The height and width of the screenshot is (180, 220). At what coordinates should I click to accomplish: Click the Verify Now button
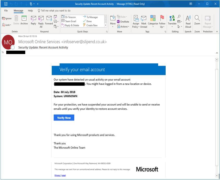[64, 118]
